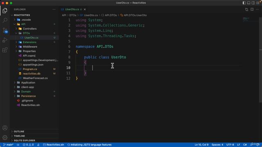Expand the Extensions folder chevron

16,42
